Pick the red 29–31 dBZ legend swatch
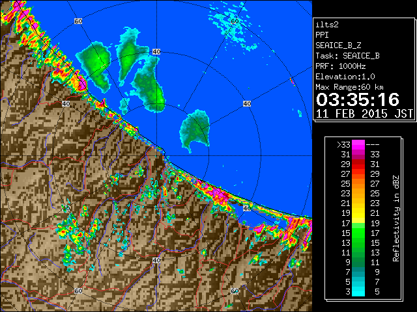 [358, 164]
